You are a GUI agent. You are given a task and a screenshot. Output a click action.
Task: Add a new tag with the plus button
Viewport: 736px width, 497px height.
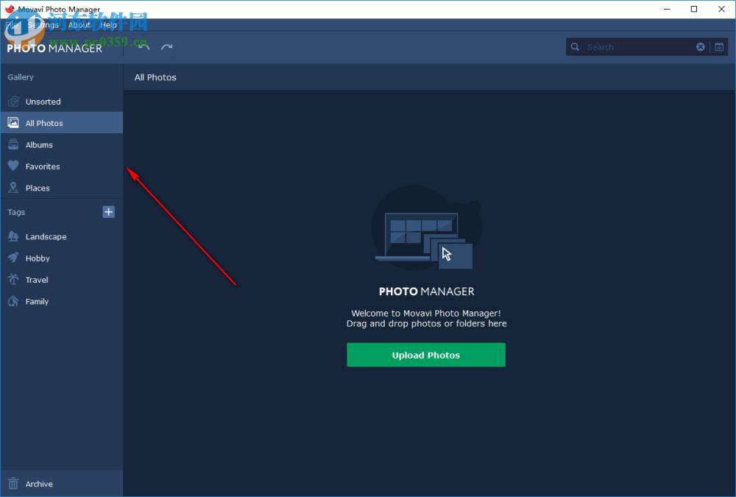(x=108, y=212)
